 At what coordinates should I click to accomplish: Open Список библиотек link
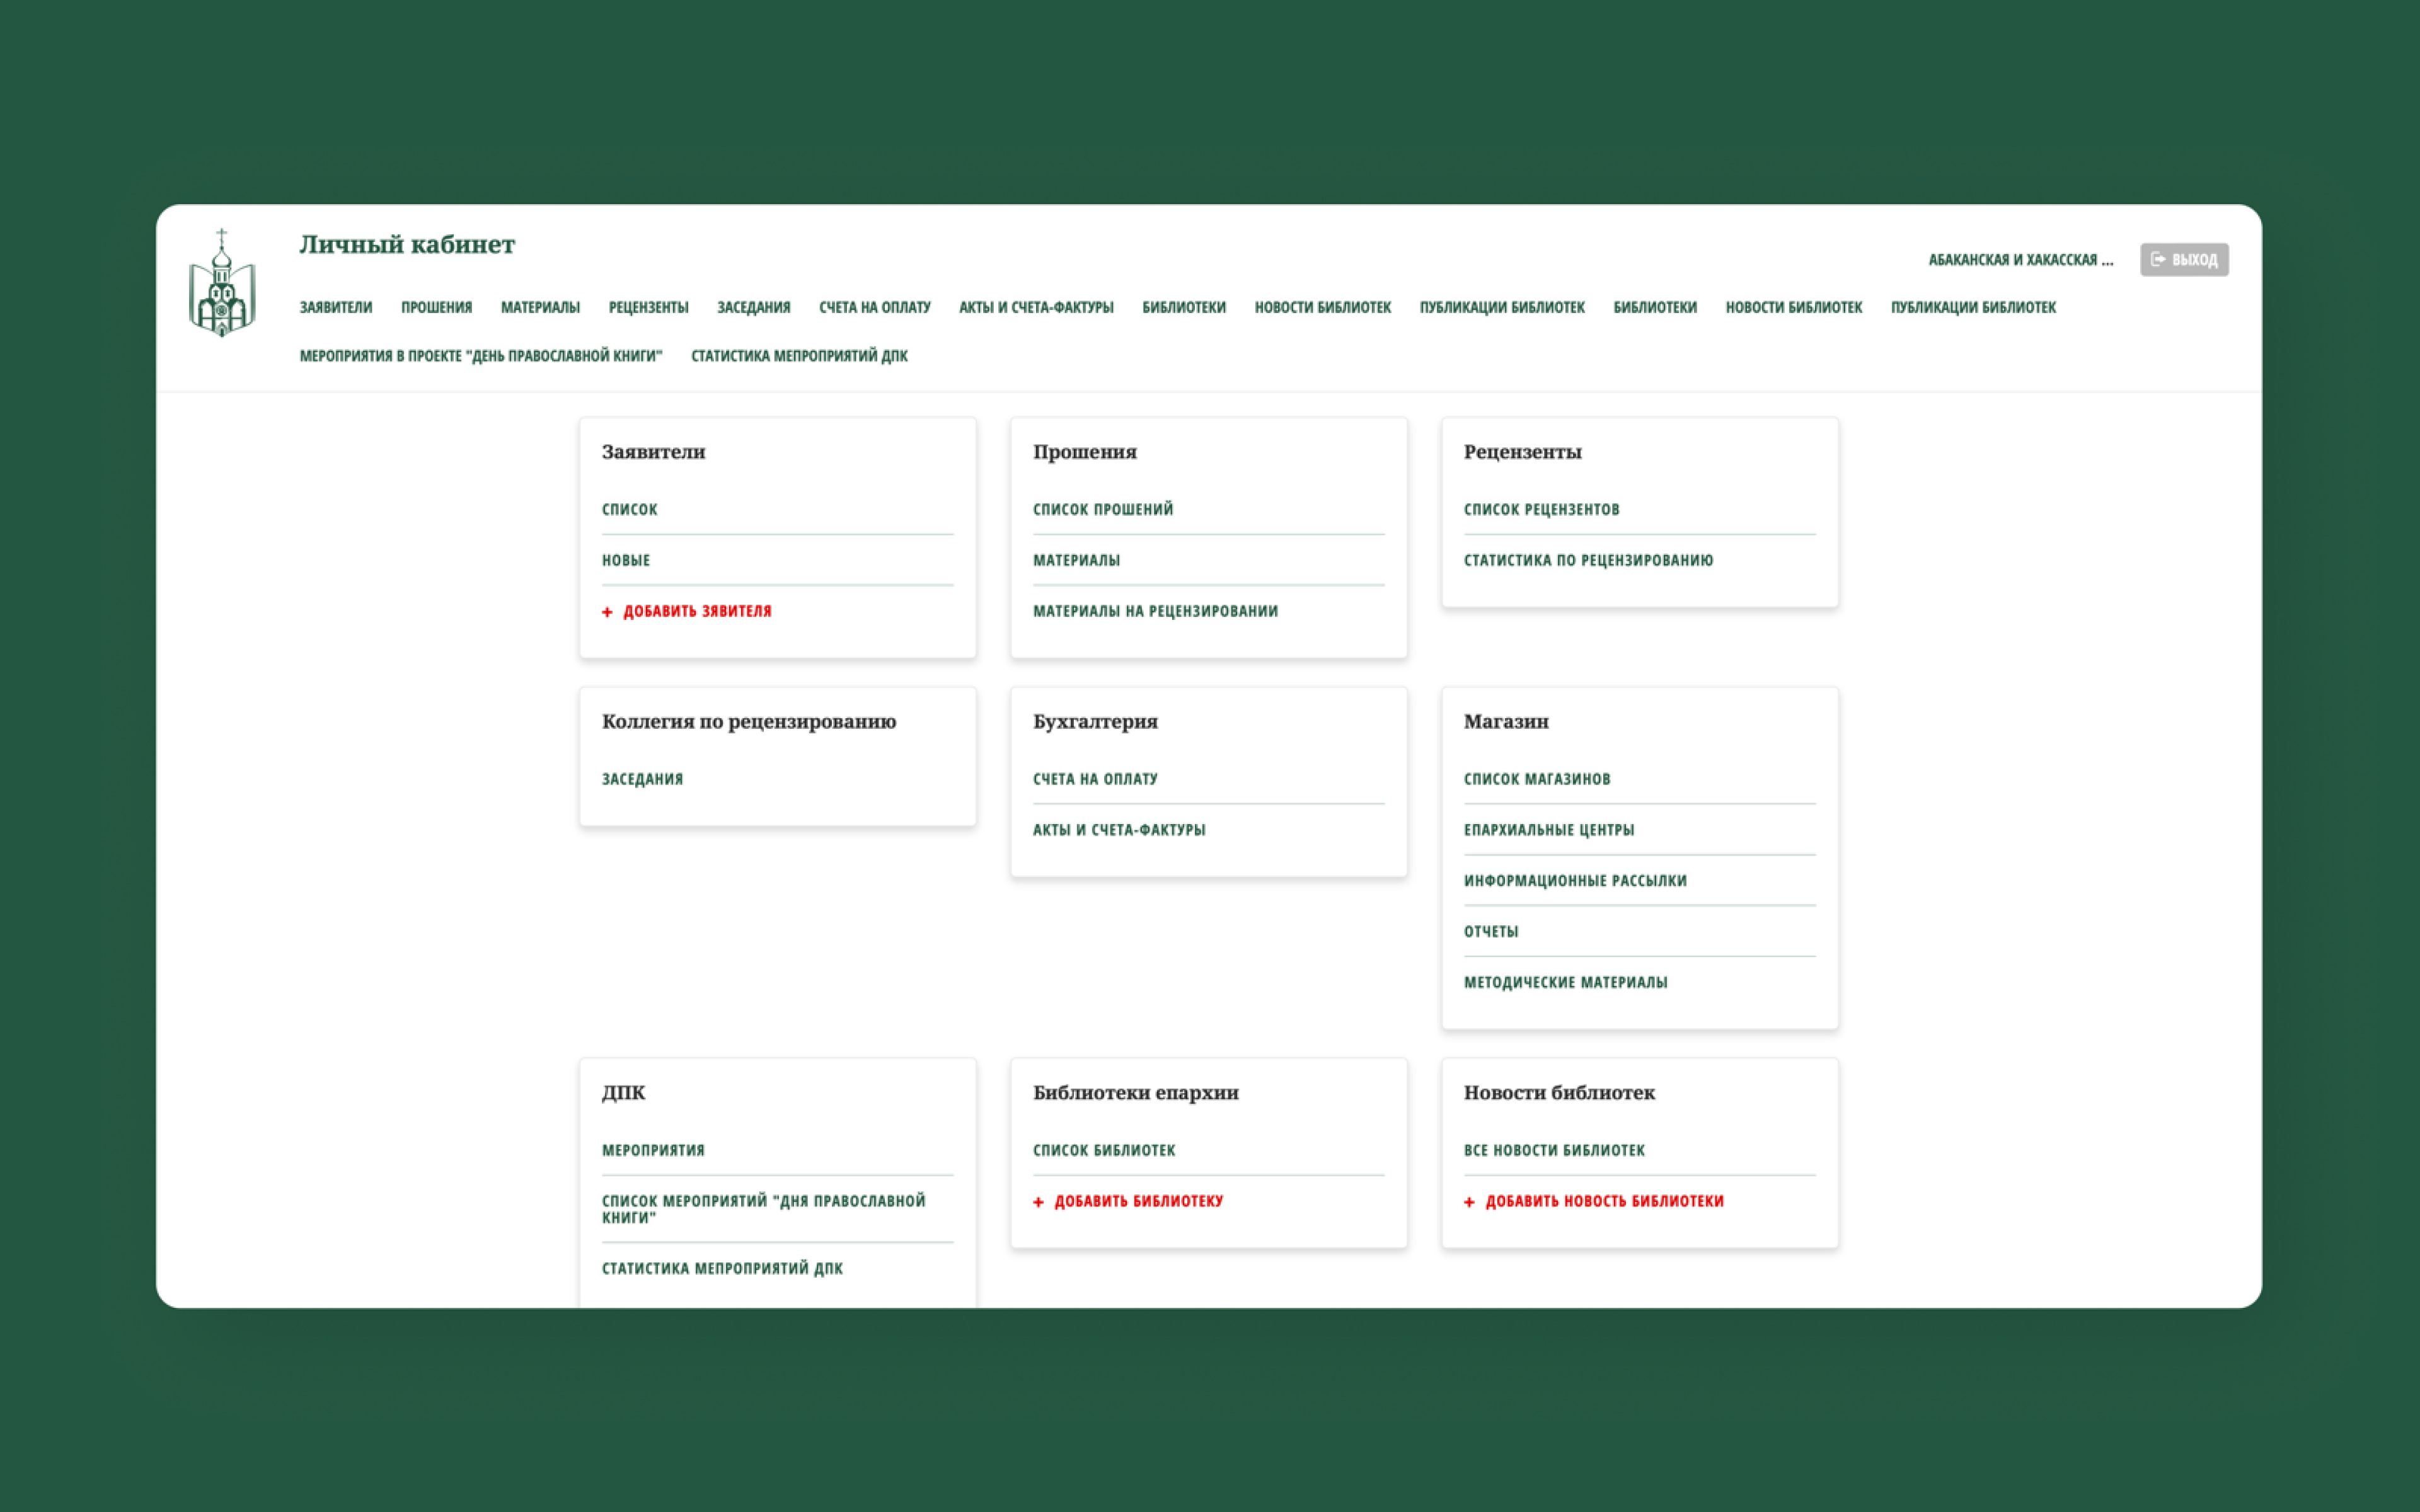pyautogui.click(x=1104, y=1151)
